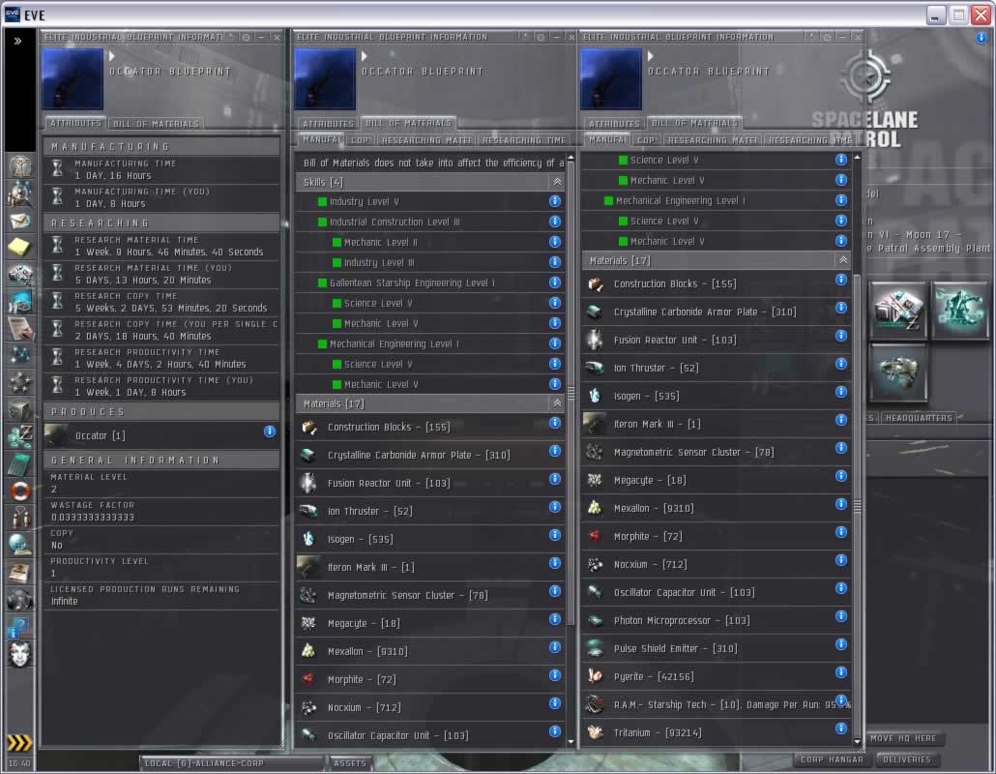Show info for Tritanium material
The image size is (996, 774).
click(x=841, y=729)
